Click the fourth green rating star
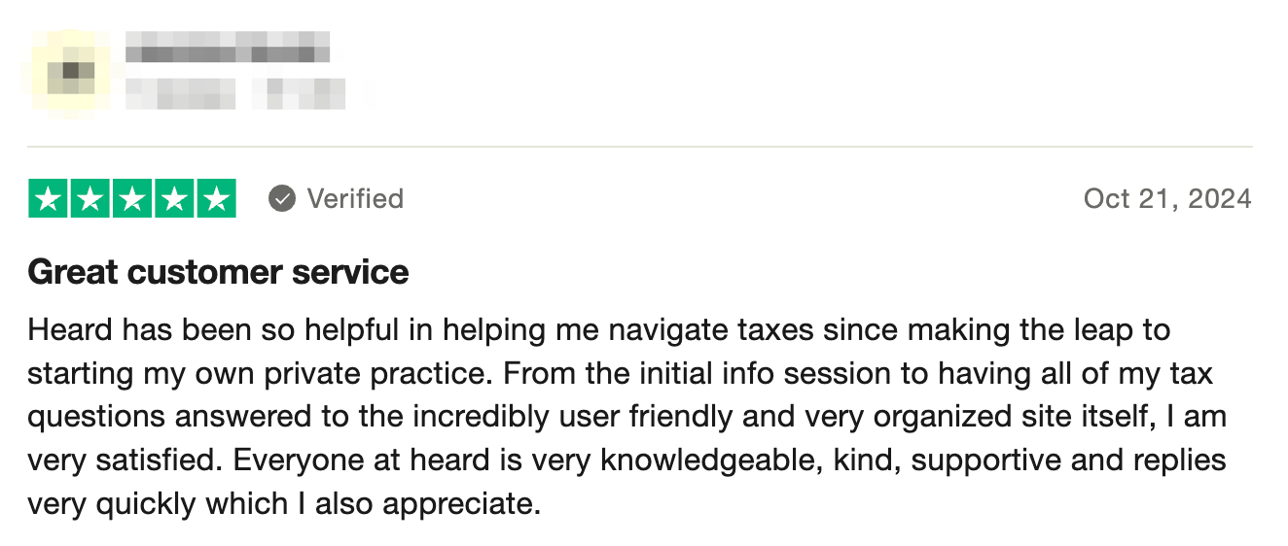This screenshot has width=1288, height=546. 174,198
